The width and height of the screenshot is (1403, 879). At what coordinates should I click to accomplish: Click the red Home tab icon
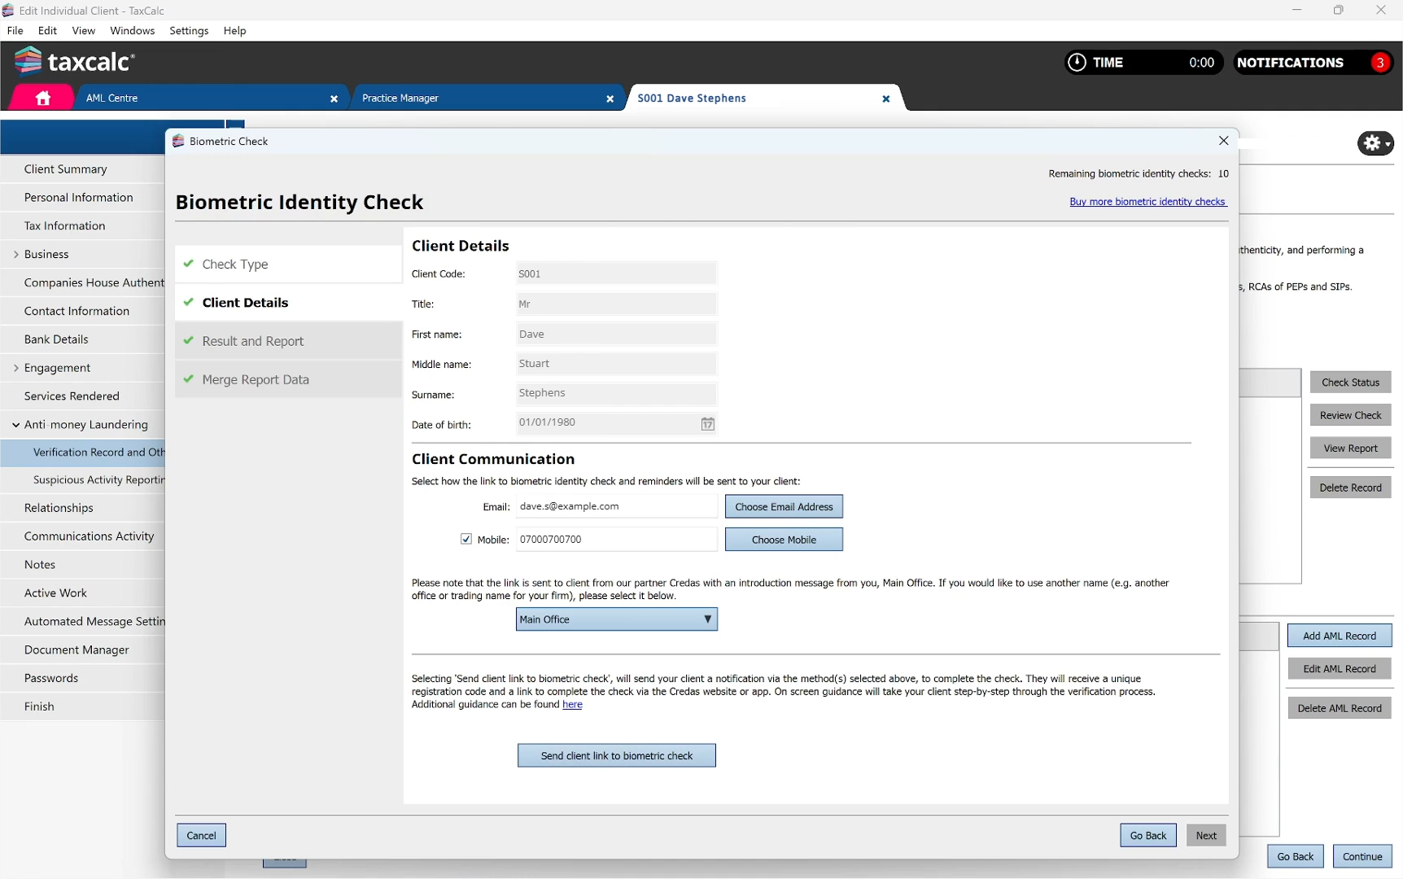[x=43, y=98]
